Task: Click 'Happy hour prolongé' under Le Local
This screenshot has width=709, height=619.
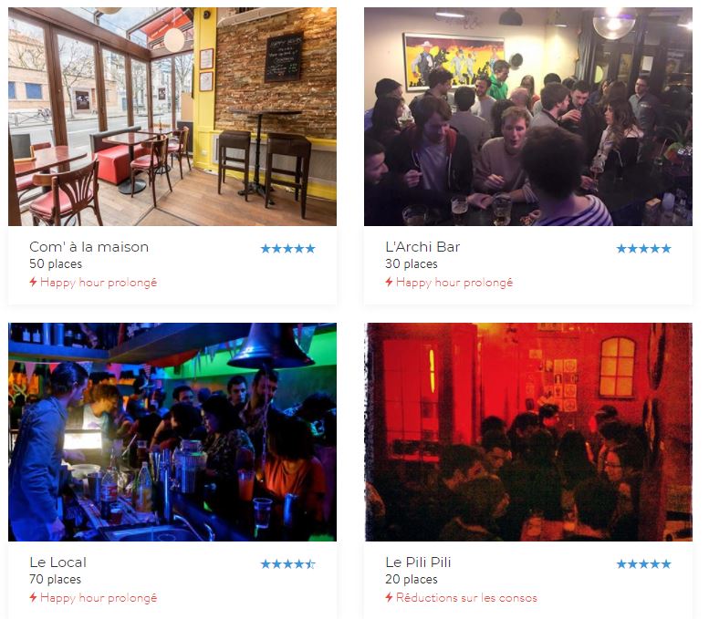Action: [x=99, y=598]
